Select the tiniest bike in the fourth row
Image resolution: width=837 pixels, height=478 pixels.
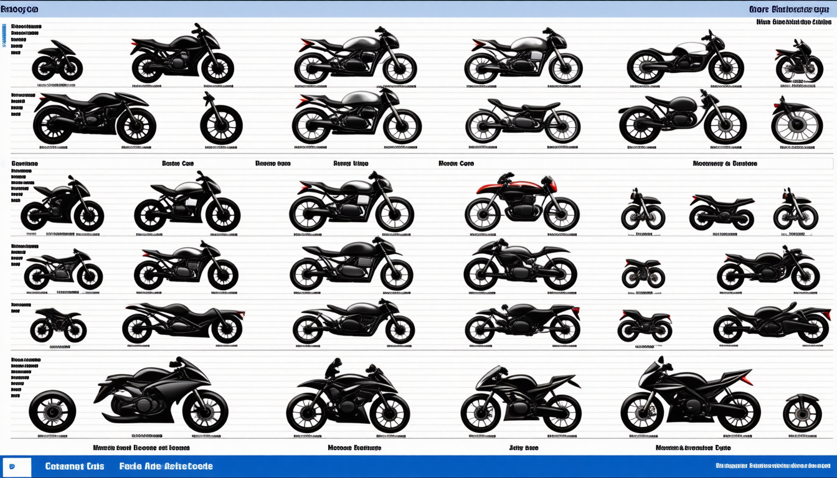point(643,273)
